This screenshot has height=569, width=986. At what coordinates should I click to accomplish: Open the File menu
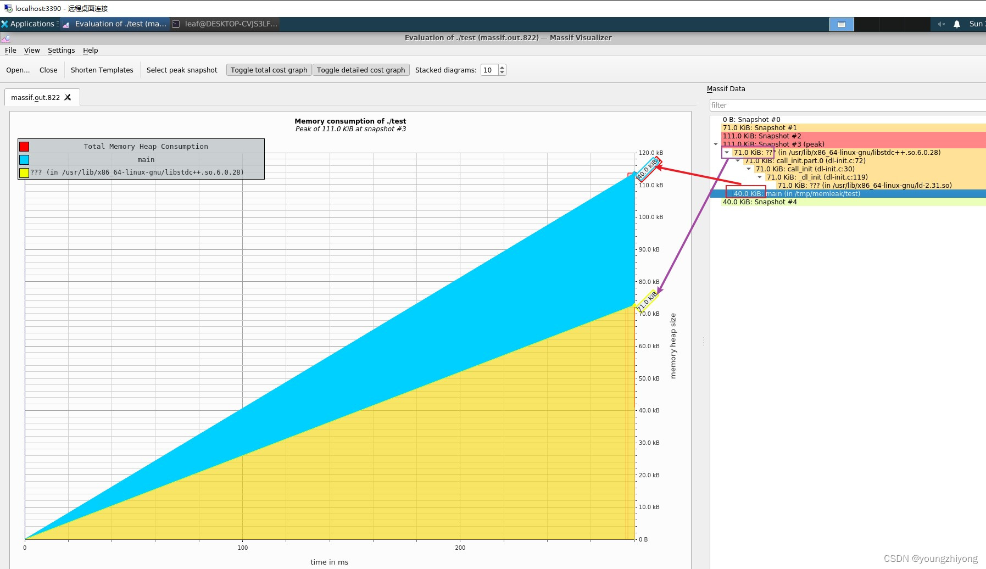click(x=10, y=50)
